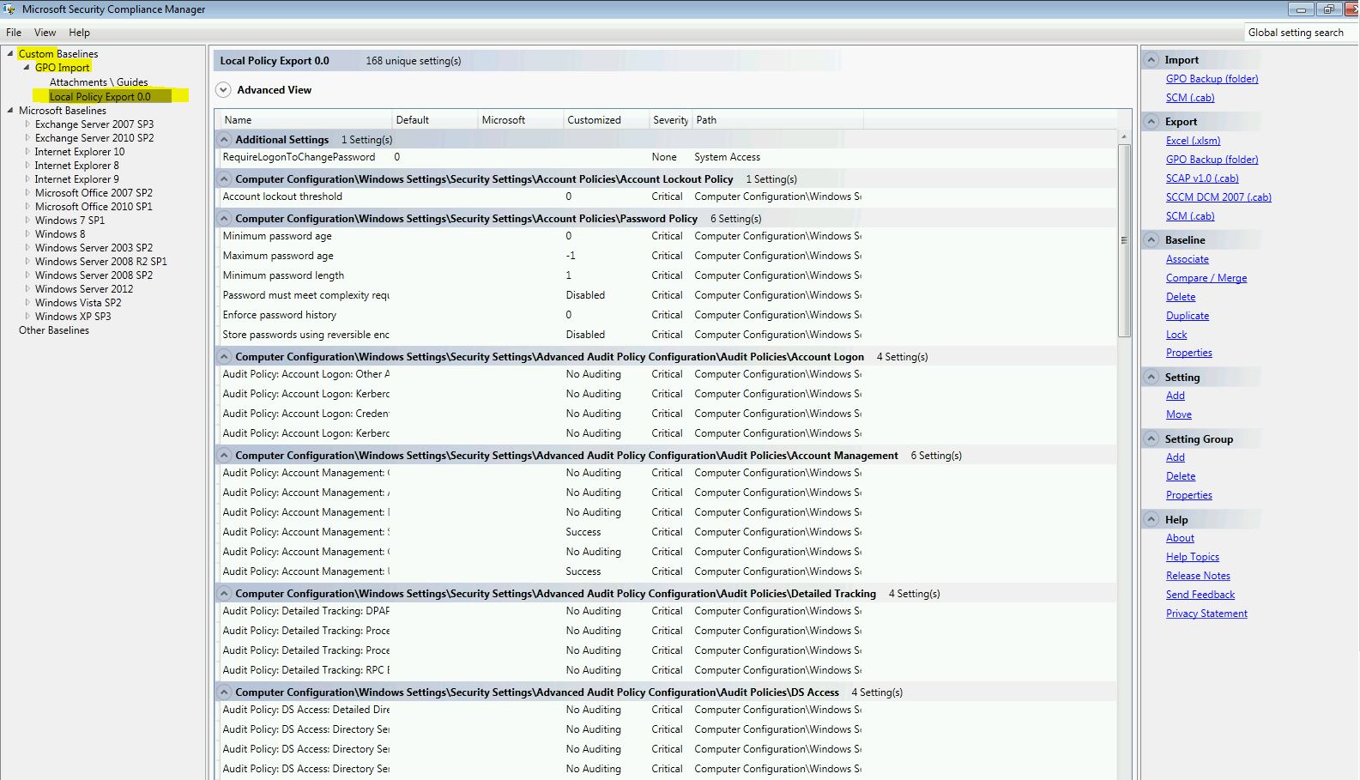Collapse the Import section chevron icon

1151,60
